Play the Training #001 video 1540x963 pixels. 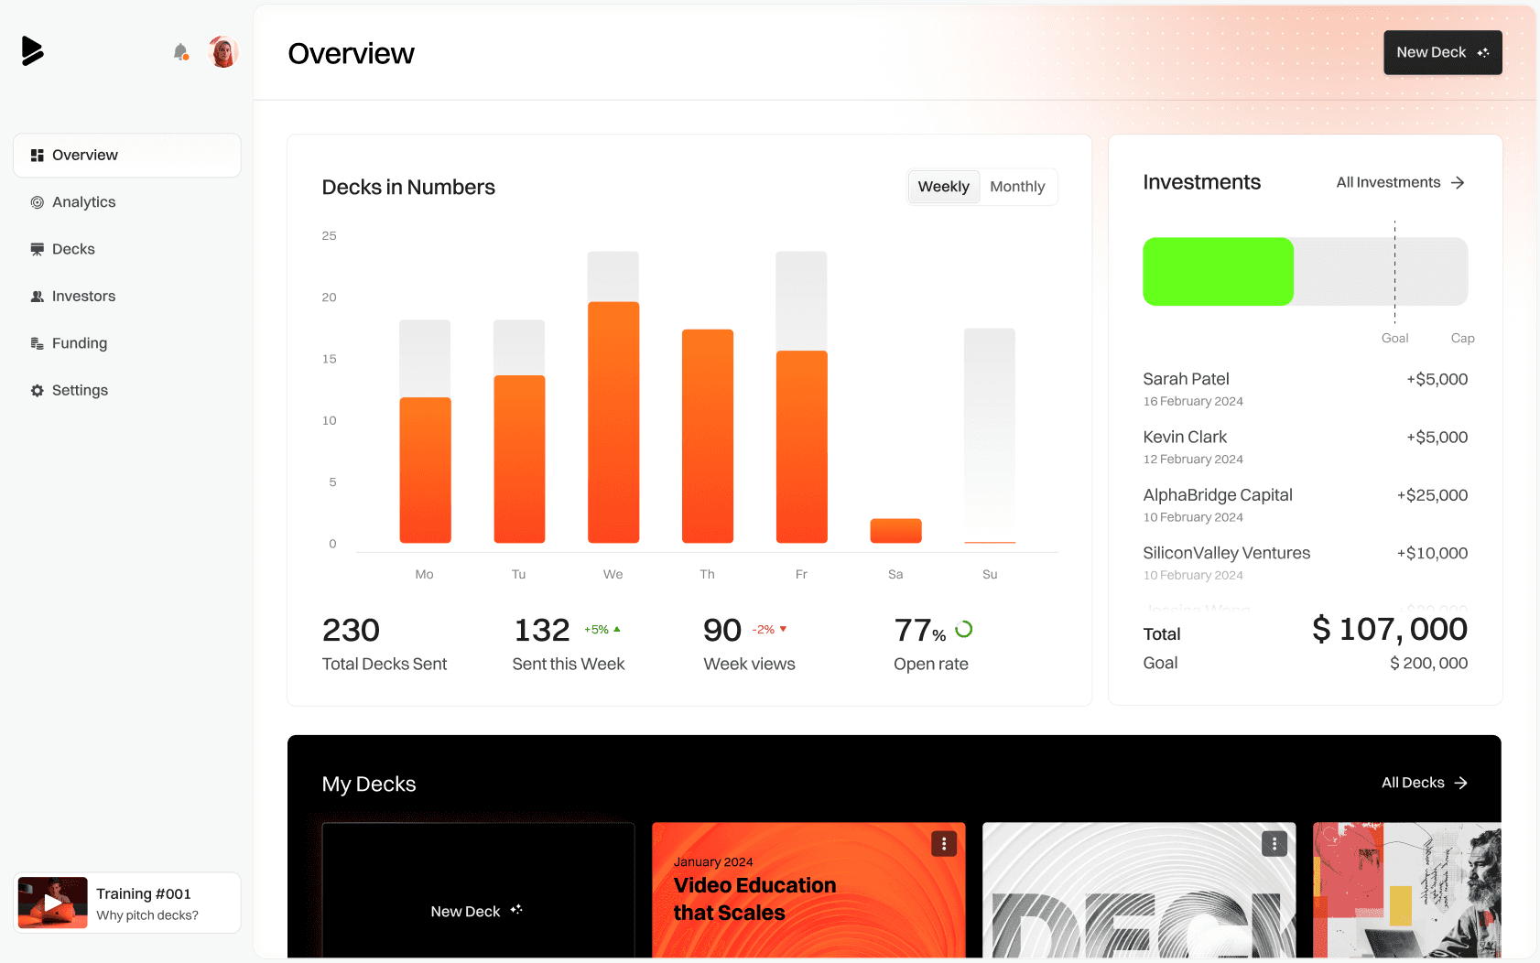point(52,902)
